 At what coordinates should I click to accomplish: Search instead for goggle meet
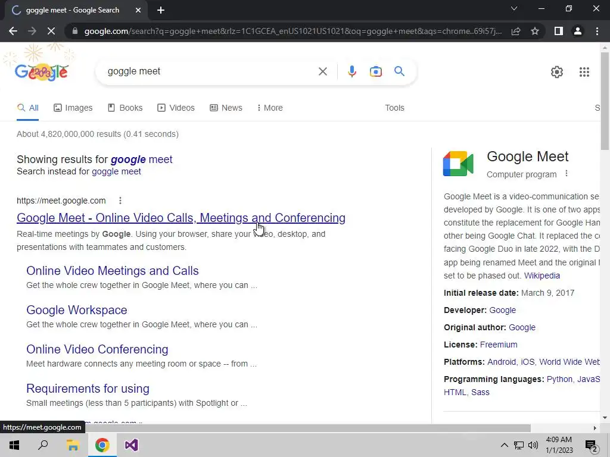[116, 171]
